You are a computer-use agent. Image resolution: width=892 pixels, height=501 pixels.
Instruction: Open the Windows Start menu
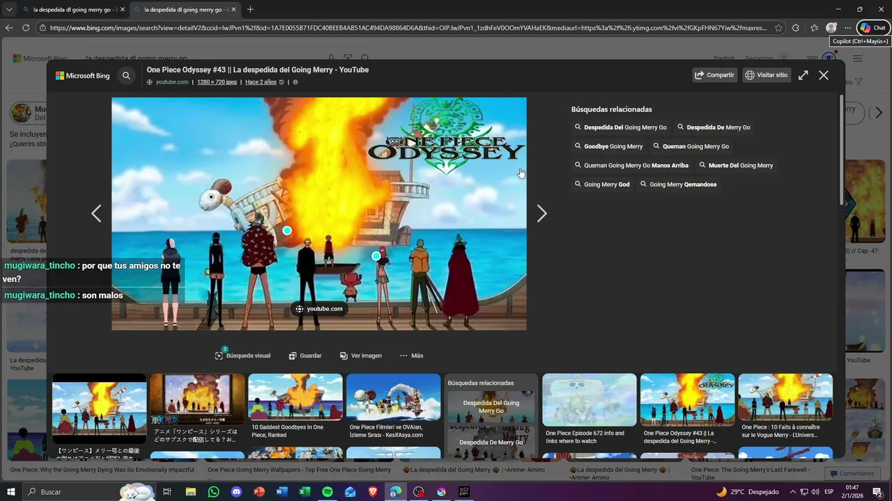[10, 492]
